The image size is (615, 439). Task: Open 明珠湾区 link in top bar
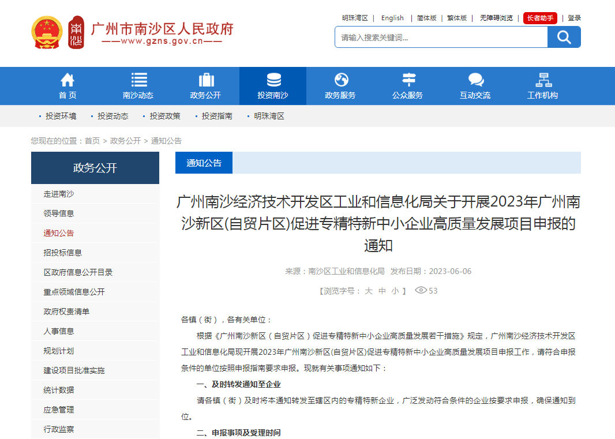355,18
